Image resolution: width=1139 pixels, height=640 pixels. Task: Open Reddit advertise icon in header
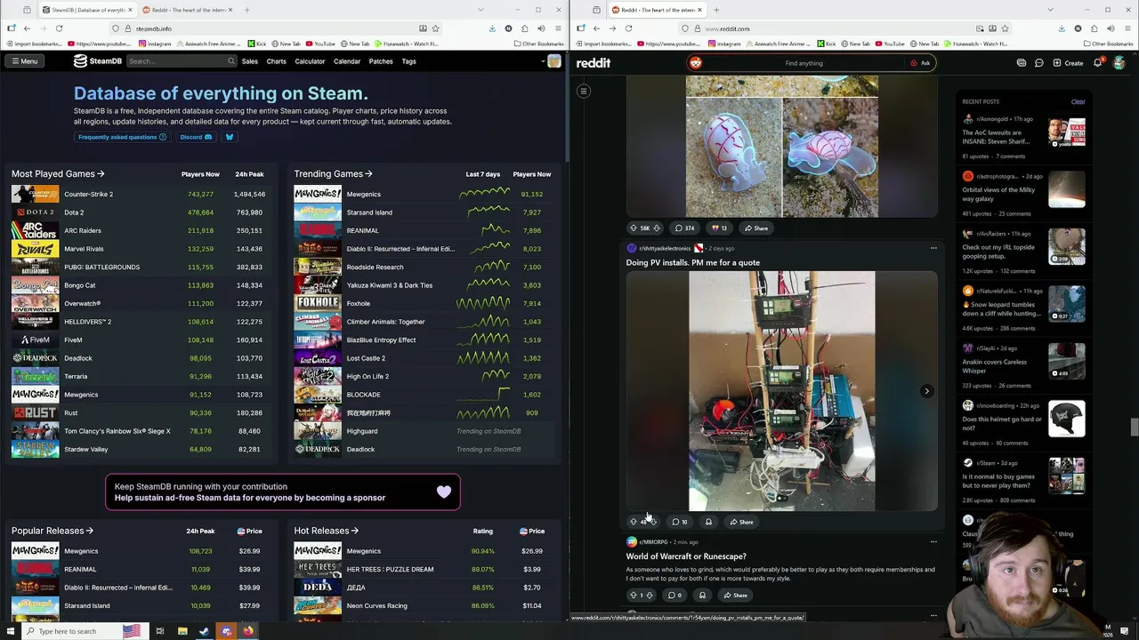pos(1022,63)
